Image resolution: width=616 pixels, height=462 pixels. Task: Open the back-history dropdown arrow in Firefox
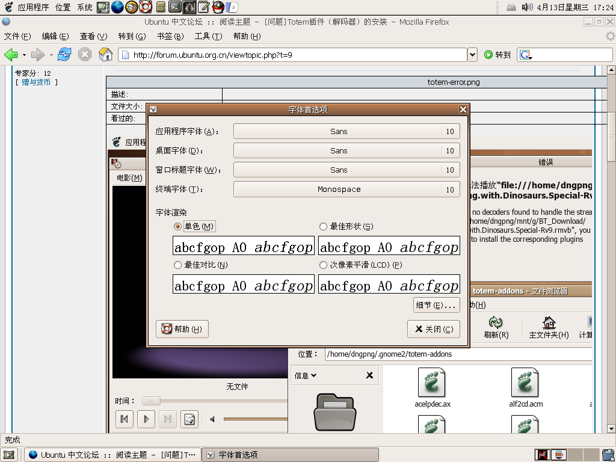[x=24, y=55]
